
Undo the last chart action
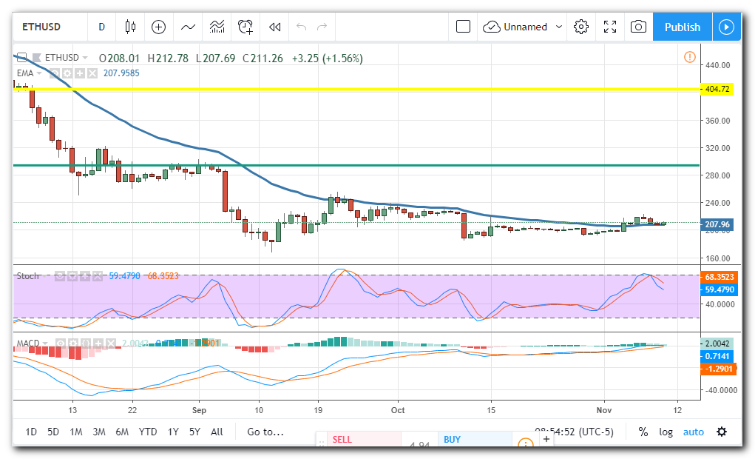coord(302,27)
